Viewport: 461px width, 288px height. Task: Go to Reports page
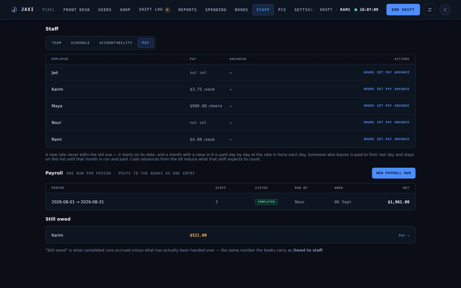click(188, 10)
